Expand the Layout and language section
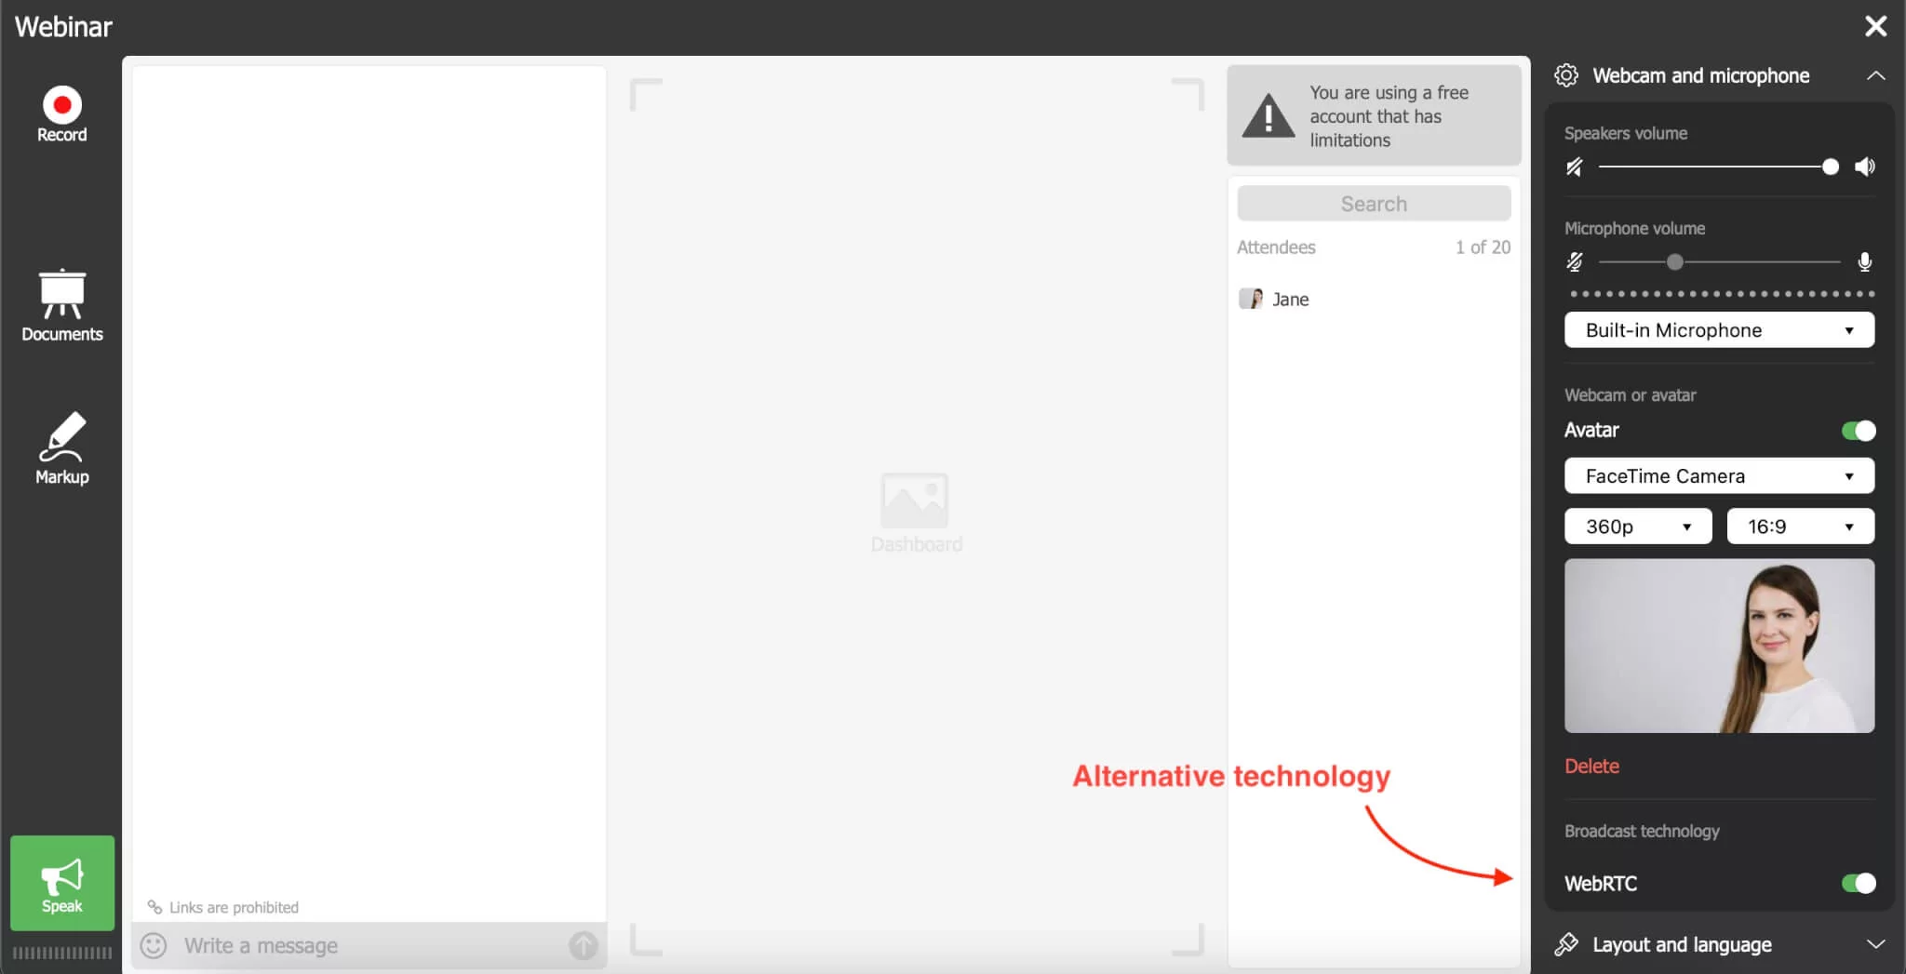Viewport: 1906px width, 974px height. pyautogui.click(x=1875, y=944)
